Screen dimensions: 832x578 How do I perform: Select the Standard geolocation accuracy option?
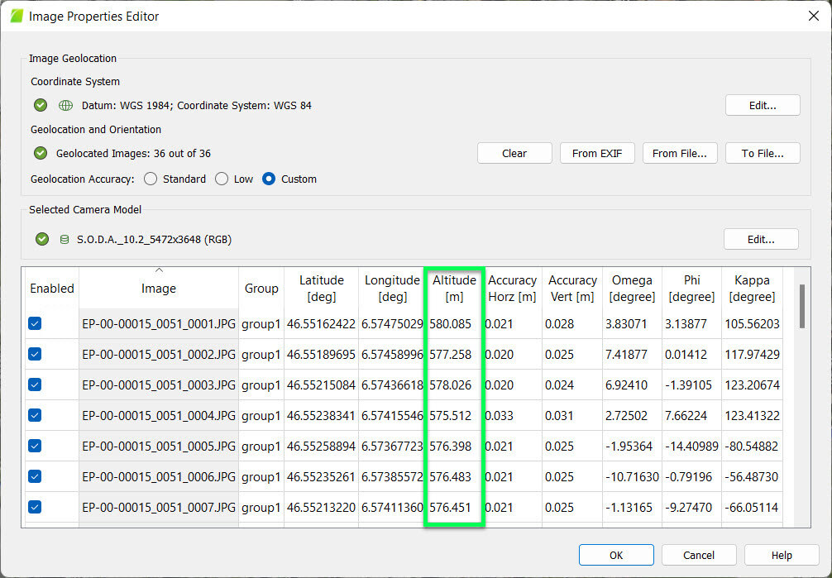151,179
